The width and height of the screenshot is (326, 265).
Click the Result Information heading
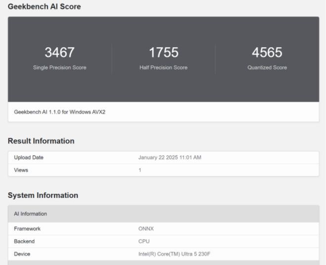(41, 141)
